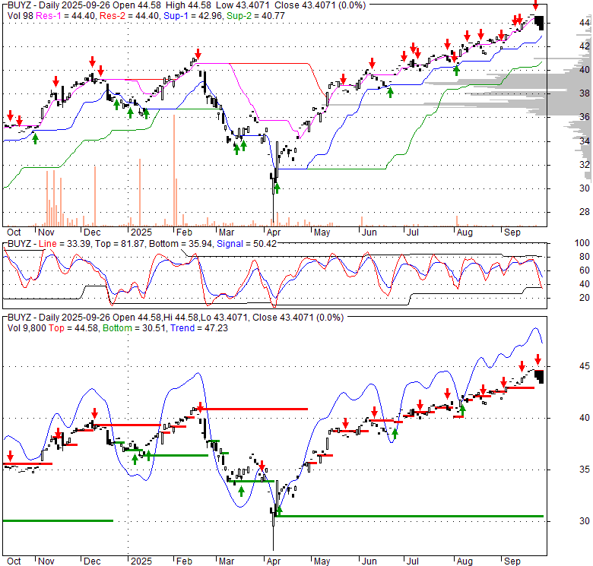Click the black candlestick at far right of top chart

[x=540, y=23]
